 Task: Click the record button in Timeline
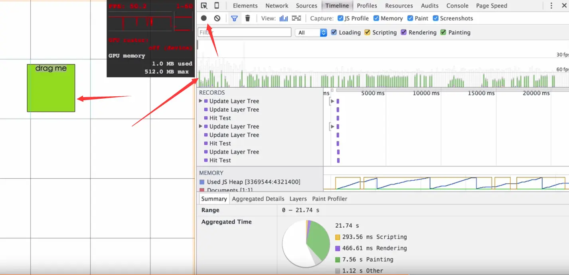click(204, 18)
